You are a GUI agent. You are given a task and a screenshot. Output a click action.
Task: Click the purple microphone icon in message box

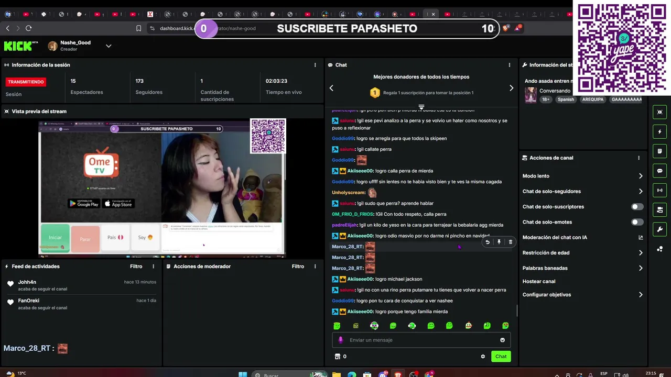coord(341,340)
